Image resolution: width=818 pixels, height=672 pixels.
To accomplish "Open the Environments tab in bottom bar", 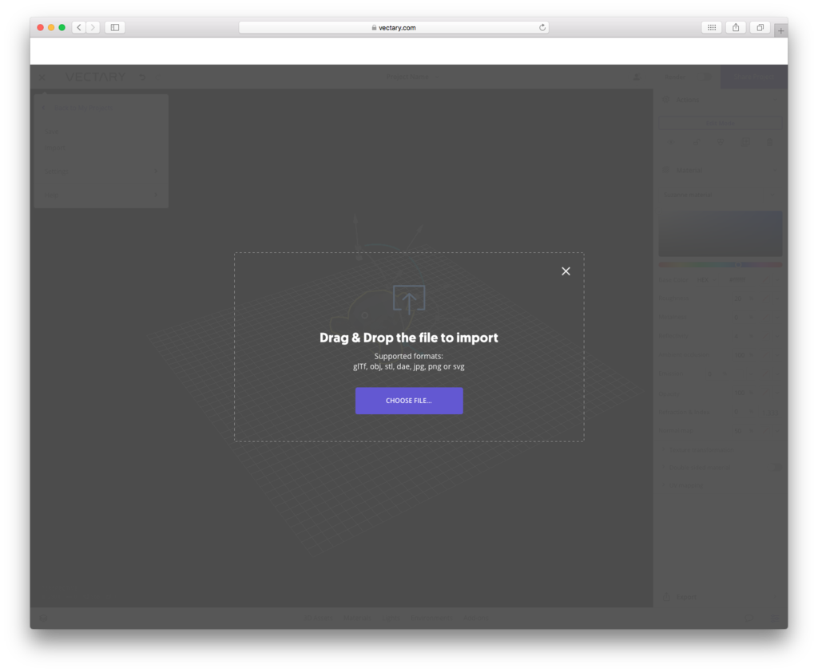I will point(431,618).
